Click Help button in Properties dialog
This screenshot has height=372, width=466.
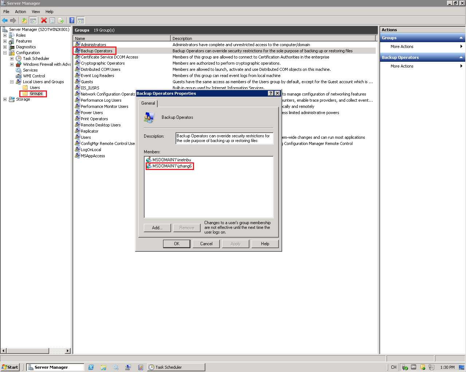[x=265, y=244]
